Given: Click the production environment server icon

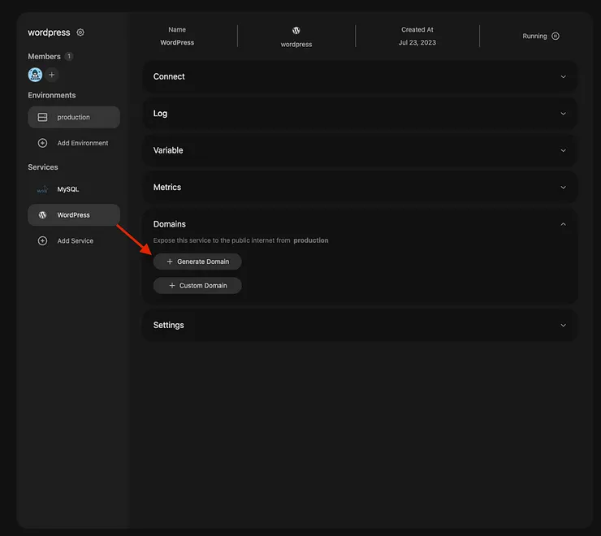Looking at the screenshot, I should [x=43, y=117].
